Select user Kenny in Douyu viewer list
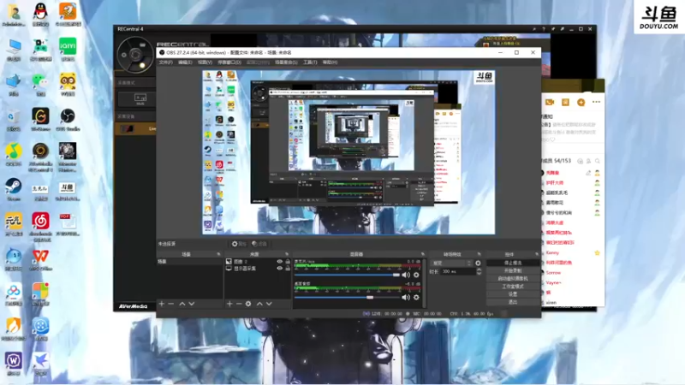The width and height of the screenshot is (685, 385). 552,252
